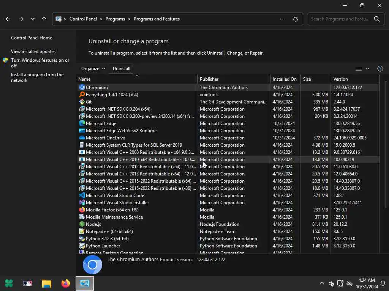Image resolution: width=389 pixels, height=291 pixels.
Task: Open the notifications bell in system tray
Action: (x=383, y=283)
